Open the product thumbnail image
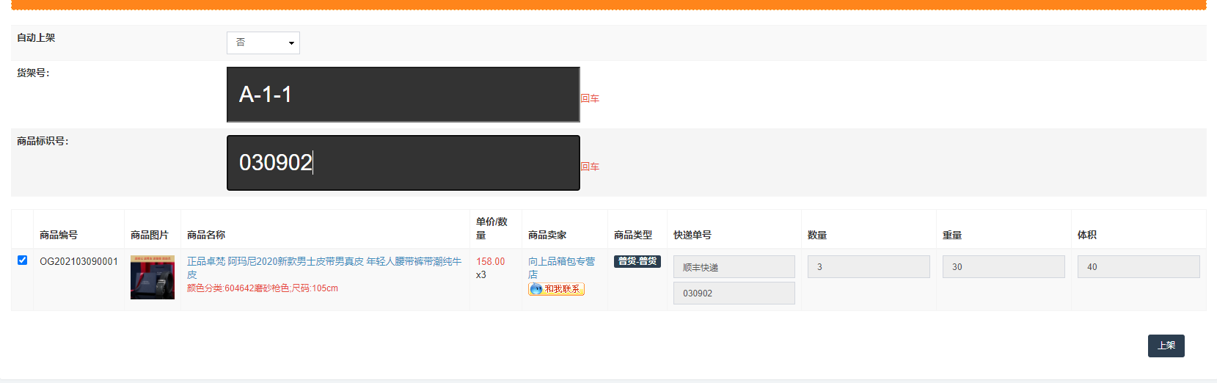Screen dimensions: 1217x383 153,277
